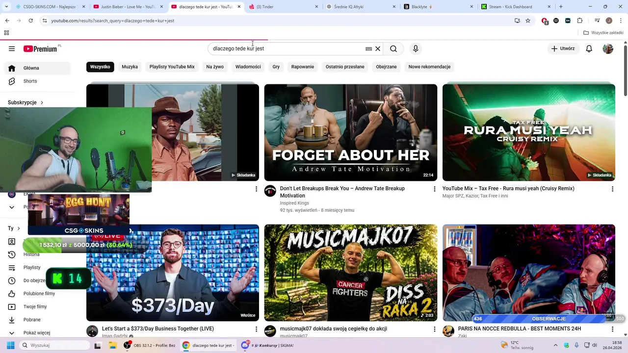Open the Windows Start menu
628x353 pixels.
click(x=10, y=345)
